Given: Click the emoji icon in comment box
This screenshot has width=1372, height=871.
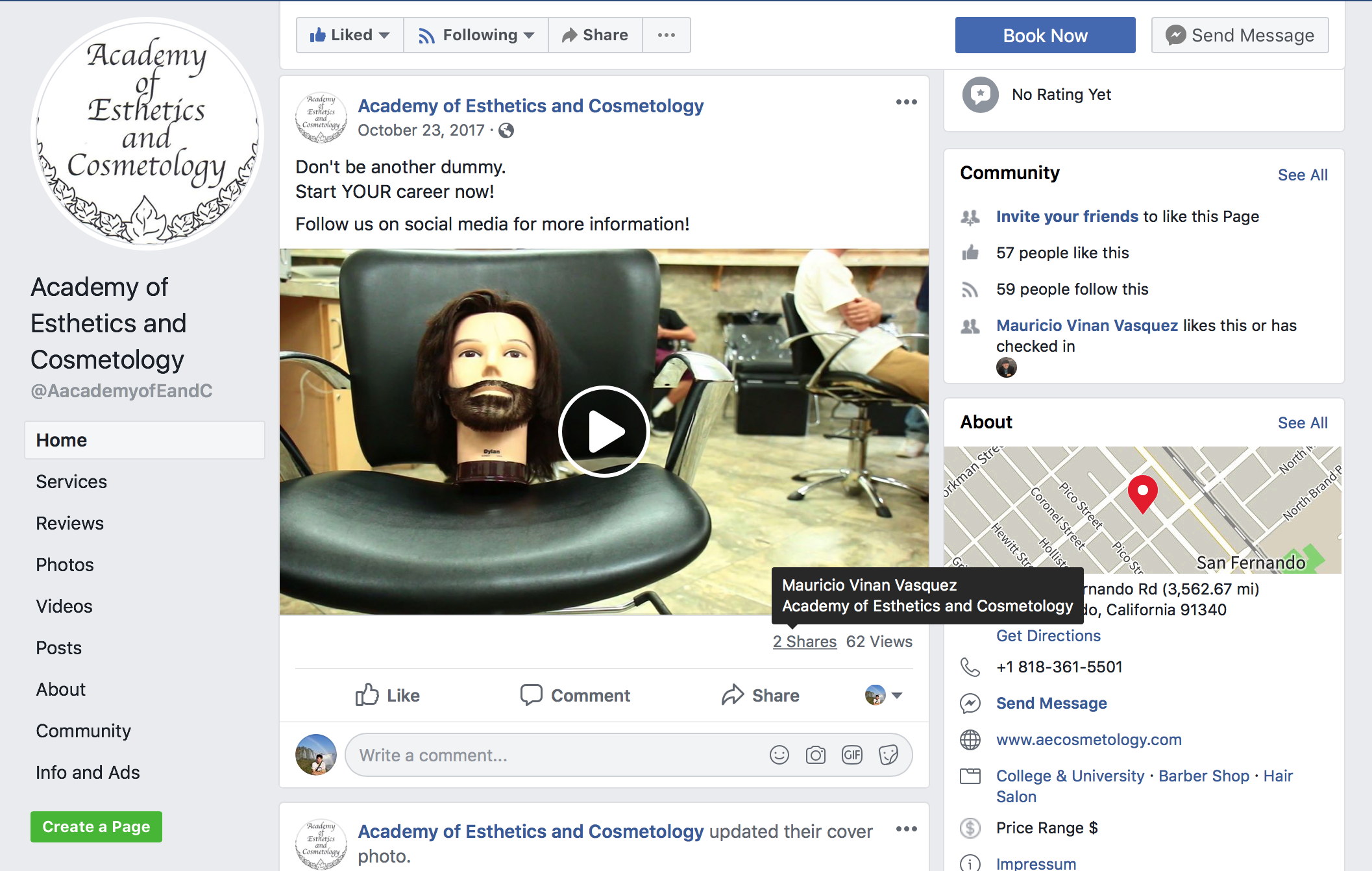Looking at the screenshot, I should point(779,755).
